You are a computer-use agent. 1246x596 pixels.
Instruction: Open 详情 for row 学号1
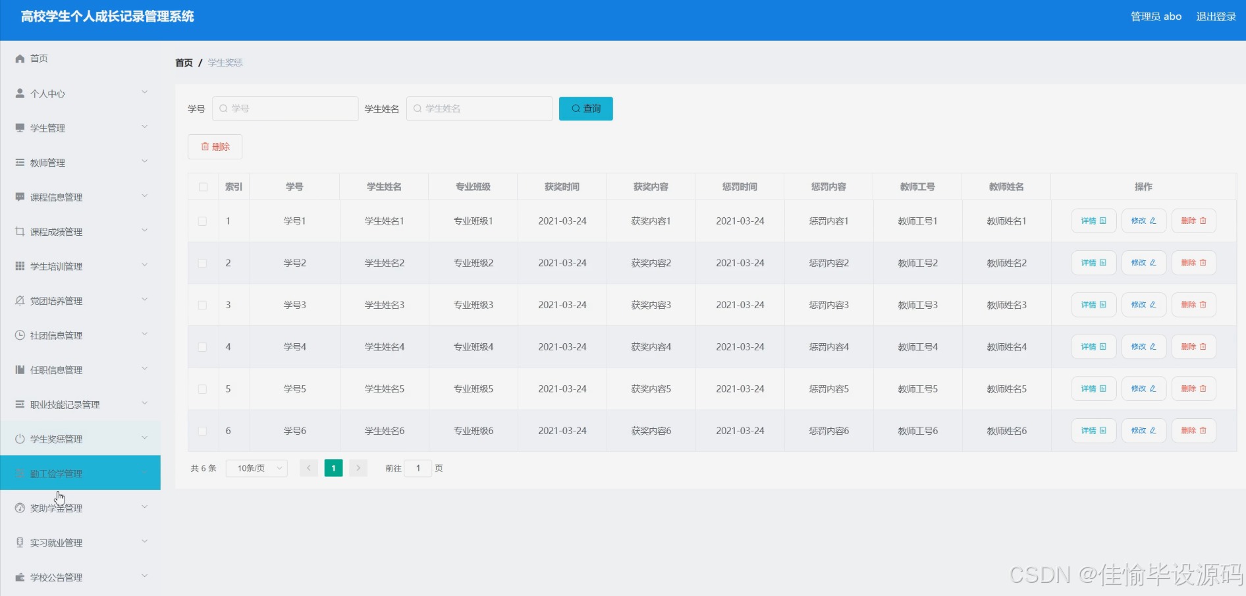pos(1094,221)
